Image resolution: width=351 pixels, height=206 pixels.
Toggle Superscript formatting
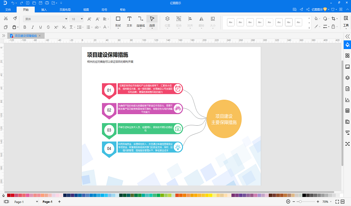pyautogui.click(x=56, y=27)
